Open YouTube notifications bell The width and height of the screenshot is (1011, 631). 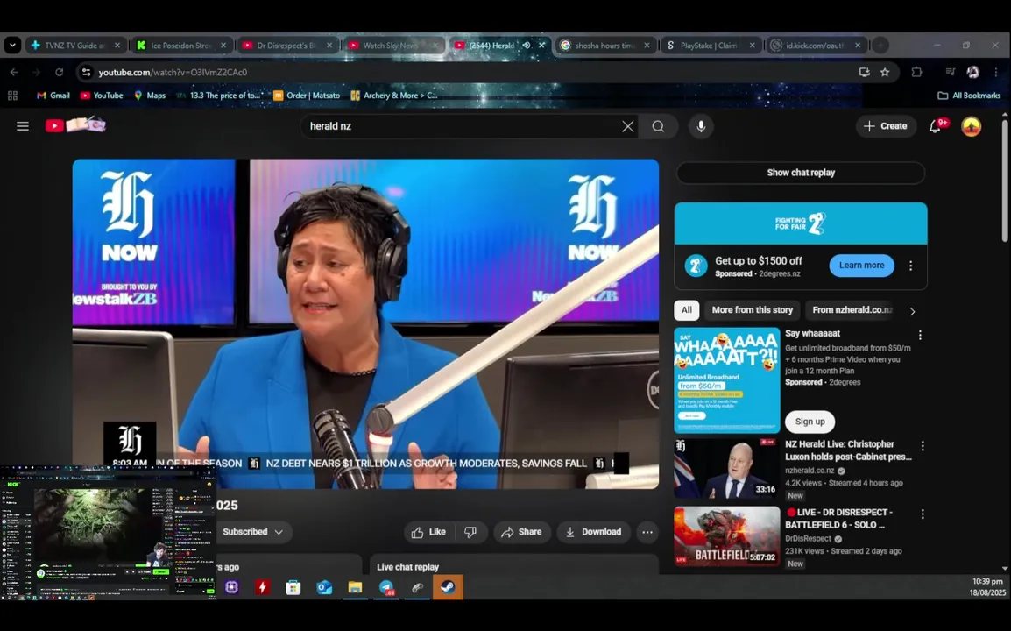(x=937, y=126)
